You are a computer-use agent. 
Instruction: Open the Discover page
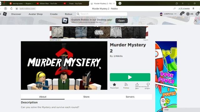click(x=16, y=14)
